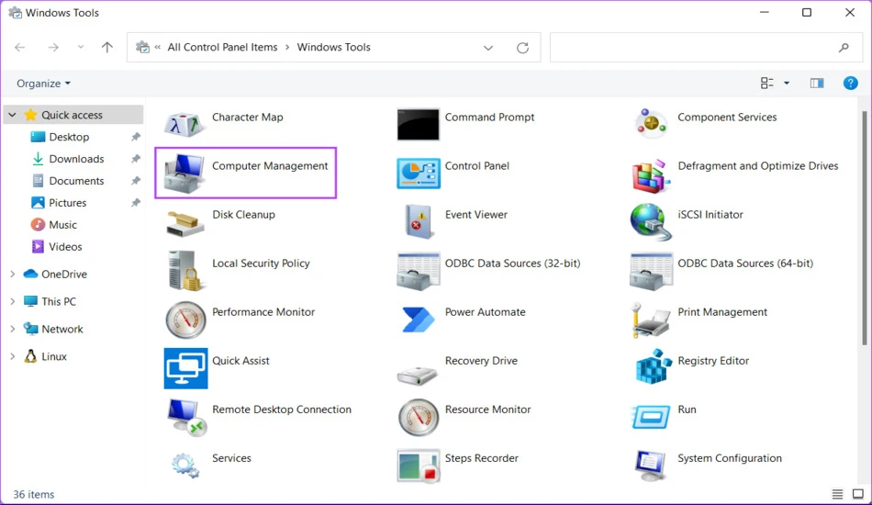
Task: Launch Command Prompt icon
Action: [419, 124]
